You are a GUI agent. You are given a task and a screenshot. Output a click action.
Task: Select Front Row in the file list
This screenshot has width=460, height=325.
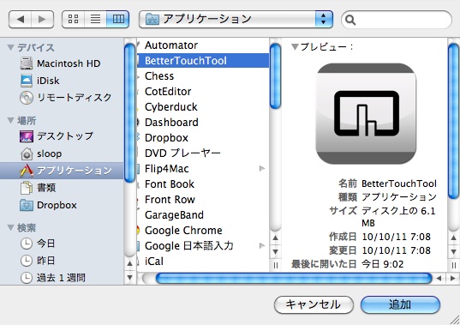click(x=203, y=199)
